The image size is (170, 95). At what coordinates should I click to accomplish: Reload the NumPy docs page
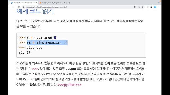click(19, 7)
